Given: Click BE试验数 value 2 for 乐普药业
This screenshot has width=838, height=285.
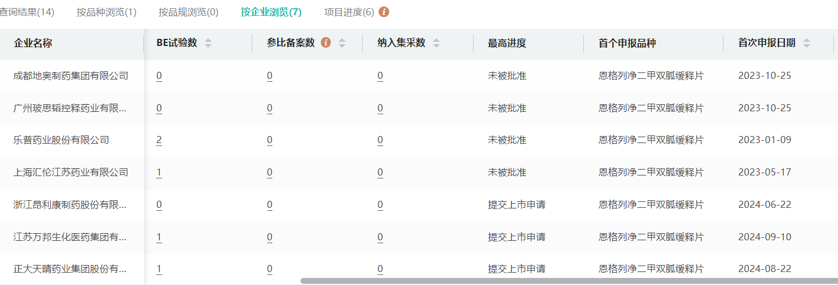Looking at the screenshot, I should [x=159, y=140].
